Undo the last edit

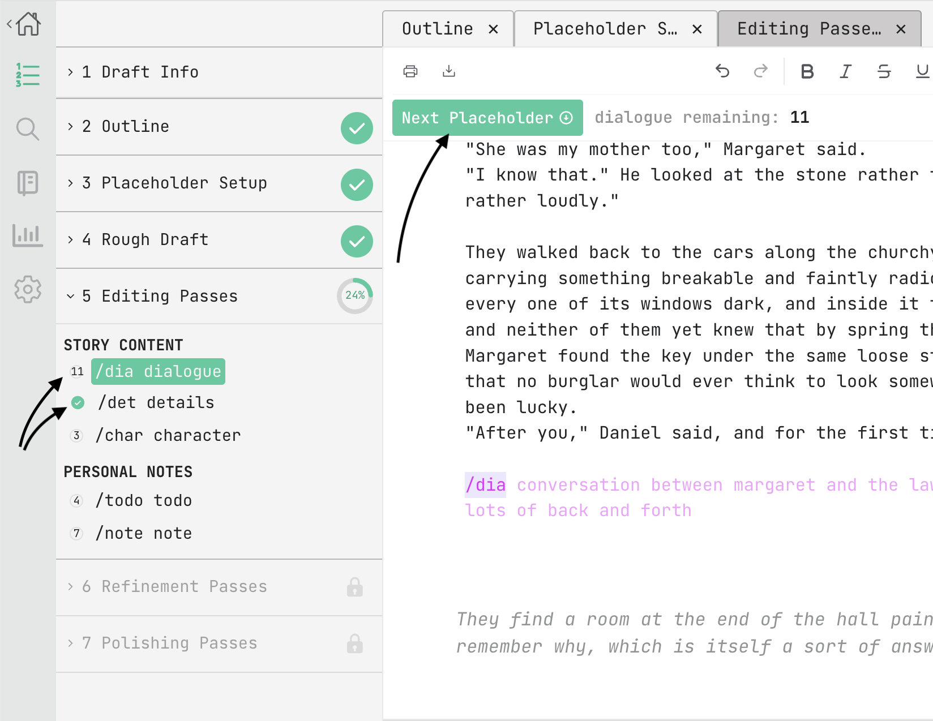pos(722,71)
